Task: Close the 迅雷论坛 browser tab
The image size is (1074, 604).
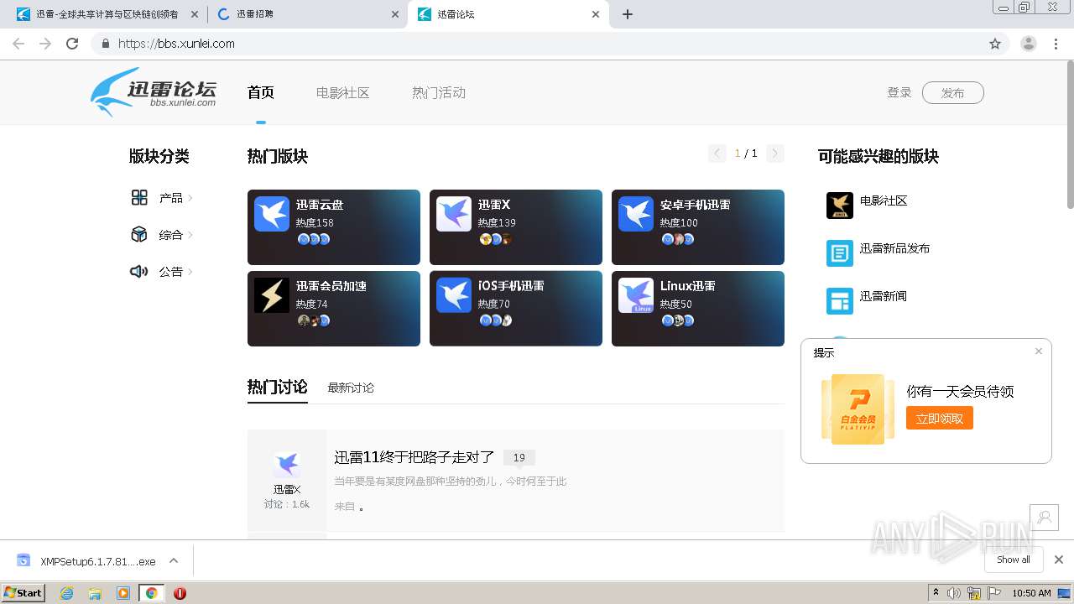Action: point(596,14)
